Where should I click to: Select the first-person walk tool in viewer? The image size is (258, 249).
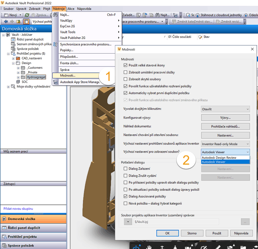pos(175,247)
